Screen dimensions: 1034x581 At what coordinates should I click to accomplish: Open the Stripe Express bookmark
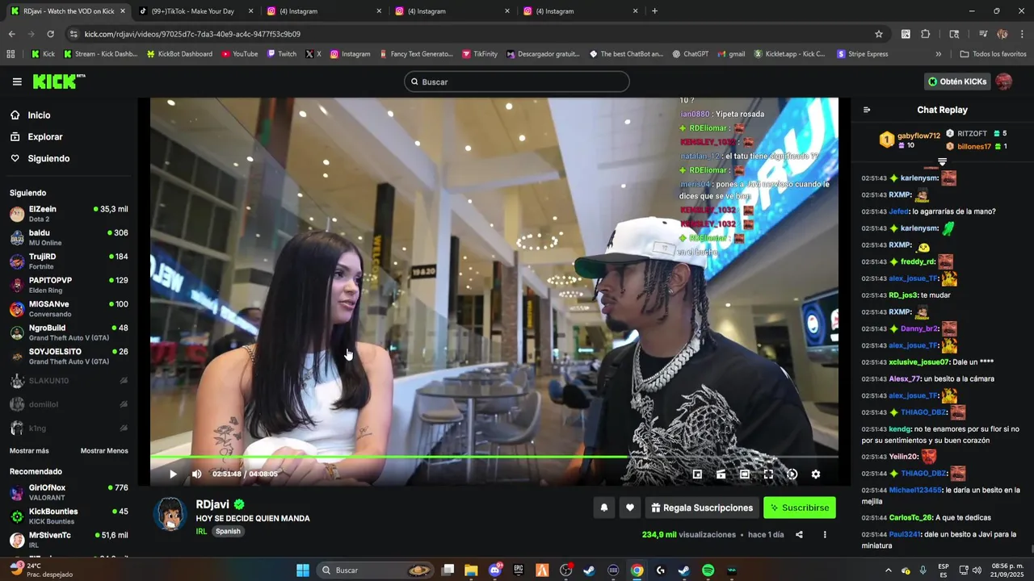click(x=862, y=54)
